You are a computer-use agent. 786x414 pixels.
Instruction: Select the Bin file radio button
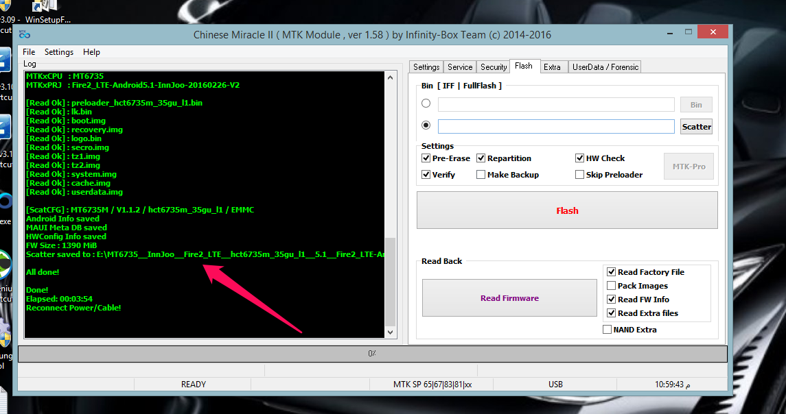[x=426, y=103]
